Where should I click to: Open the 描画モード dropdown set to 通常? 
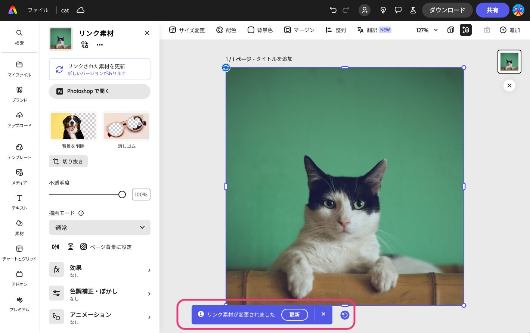99,227
